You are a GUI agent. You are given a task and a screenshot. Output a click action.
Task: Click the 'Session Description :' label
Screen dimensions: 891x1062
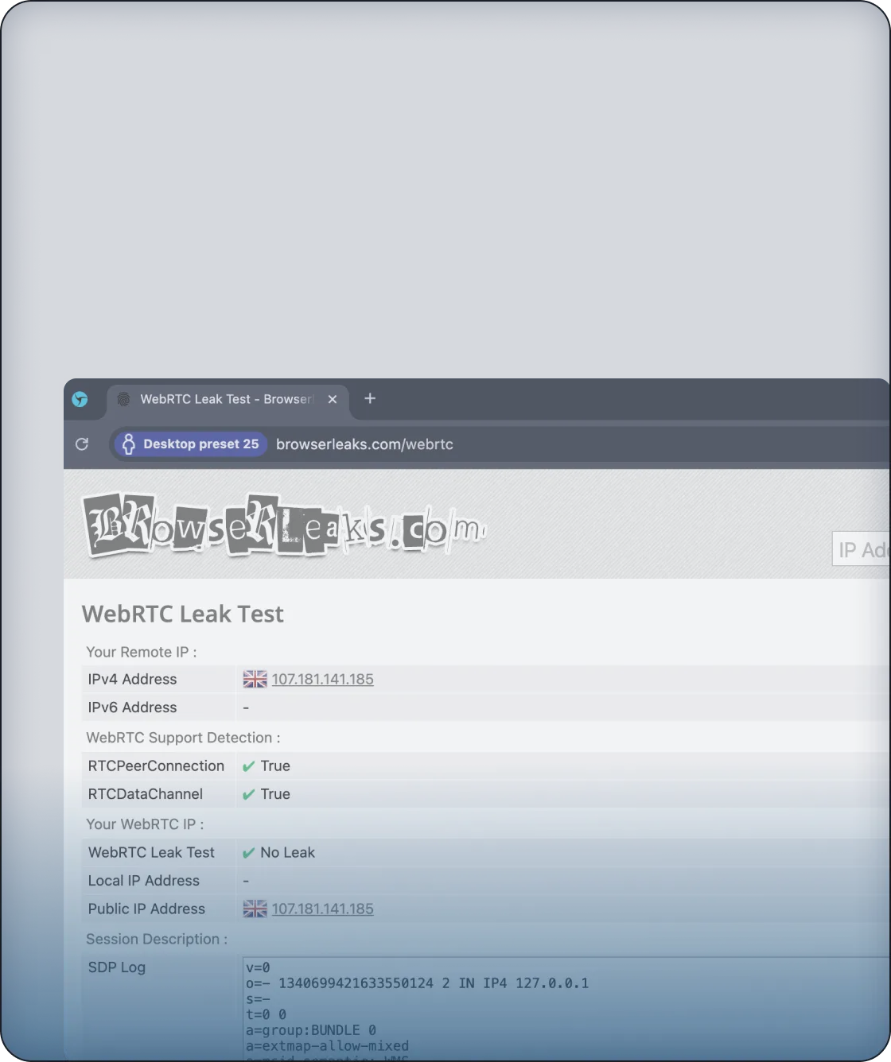coord(157,939)
